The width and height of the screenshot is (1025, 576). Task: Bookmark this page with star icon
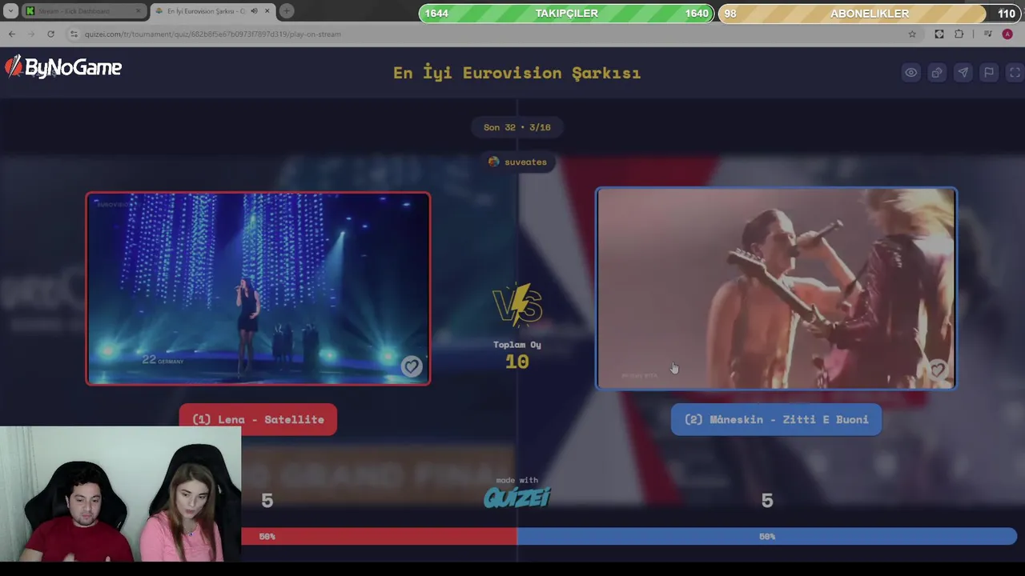912,34
